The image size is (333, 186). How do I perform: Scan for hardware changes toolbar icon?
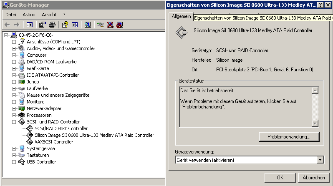88,25
